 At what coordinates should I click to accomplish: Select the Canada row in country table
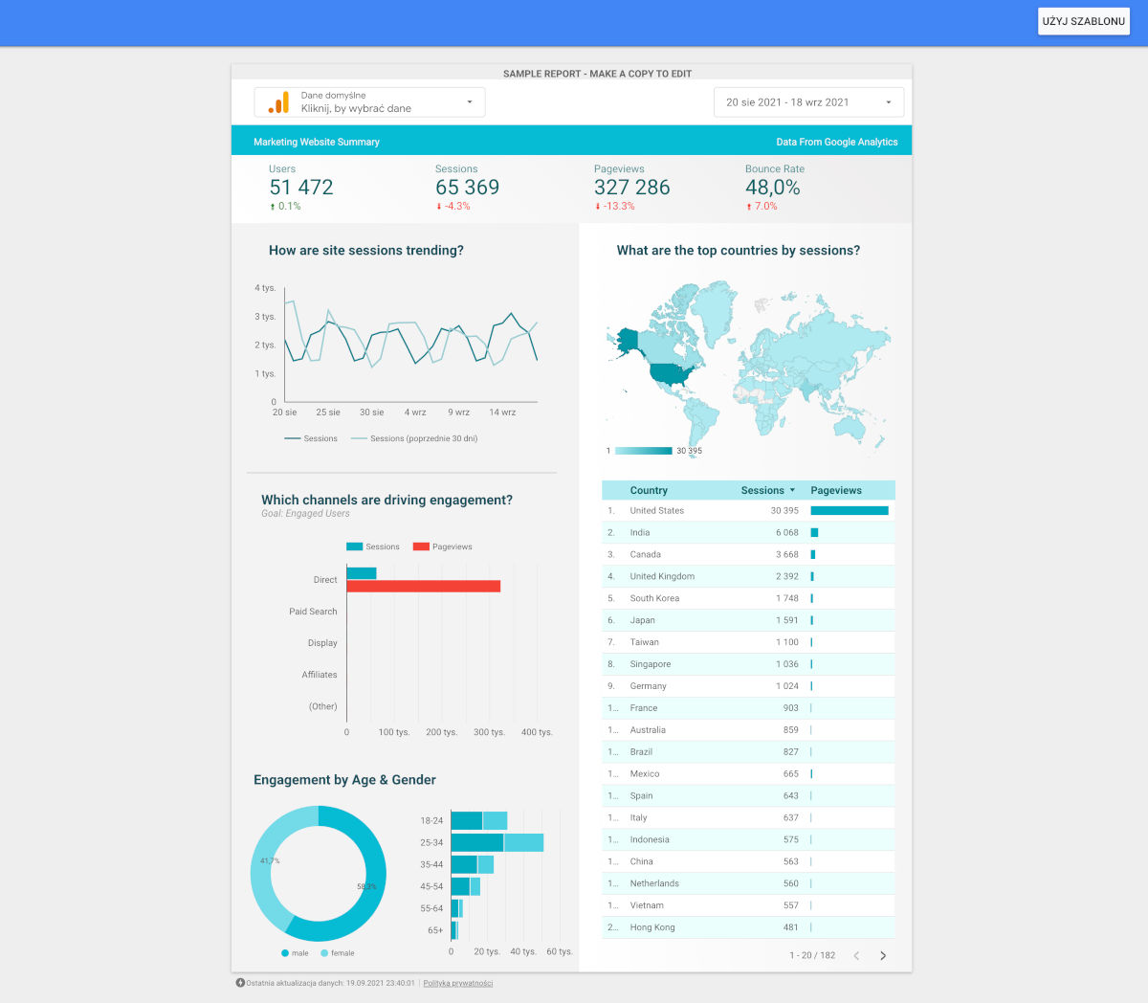click(748, 555)
